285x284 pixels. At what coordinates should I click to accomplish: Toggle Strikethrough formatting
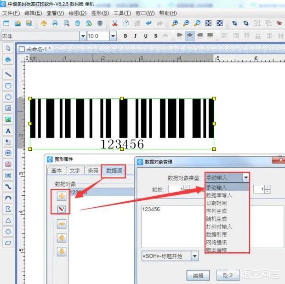[x=156, y=36]
